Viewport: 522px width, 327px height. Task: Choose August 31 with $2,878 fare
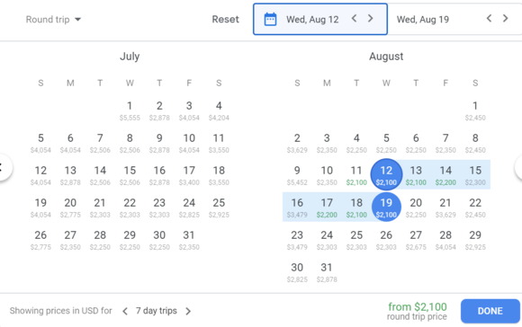coord(327,272)
